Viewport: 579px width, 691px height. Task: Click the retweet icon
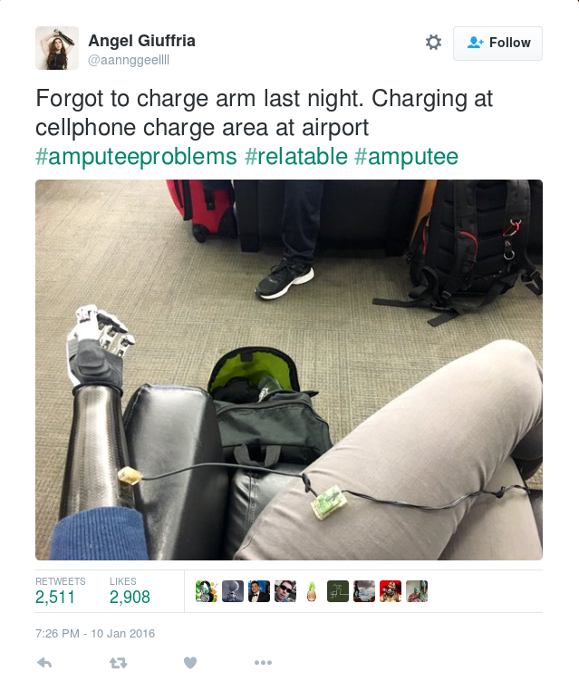[118, 662]
